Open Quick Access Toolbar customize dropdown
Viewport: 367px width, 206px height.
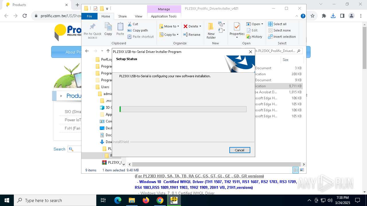coord(107,9)
